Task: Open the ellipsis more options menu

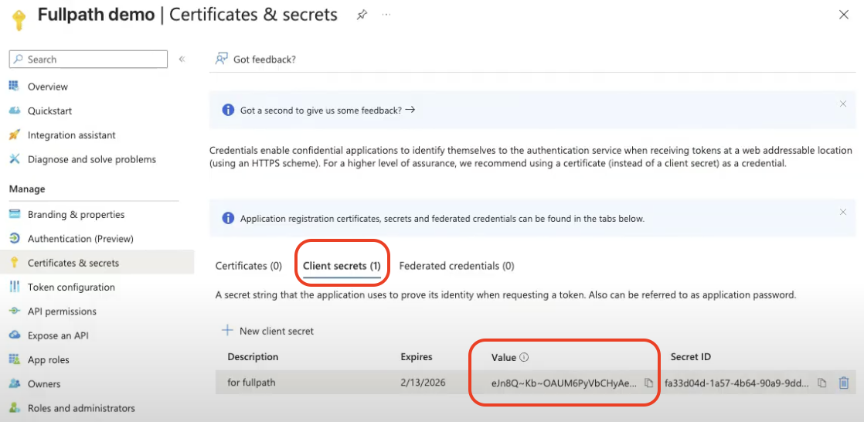Action: [386, 15]
